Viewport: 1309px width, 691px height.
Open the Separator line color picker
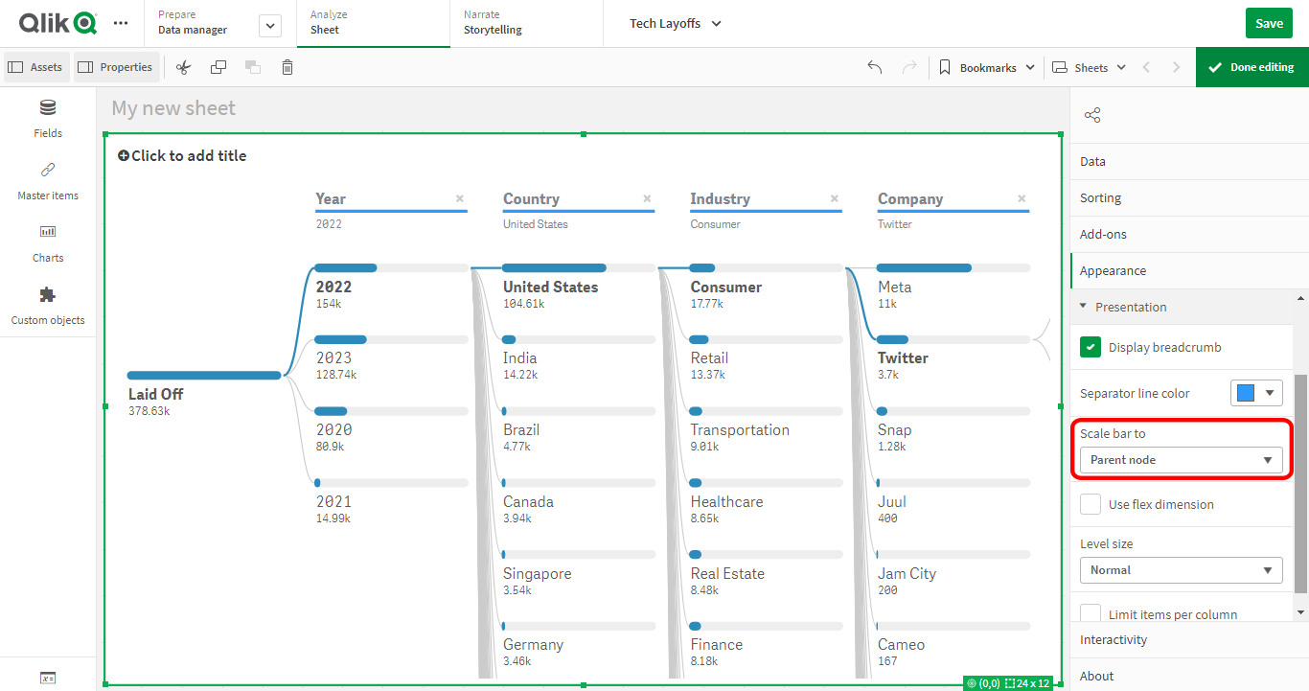1256,392
